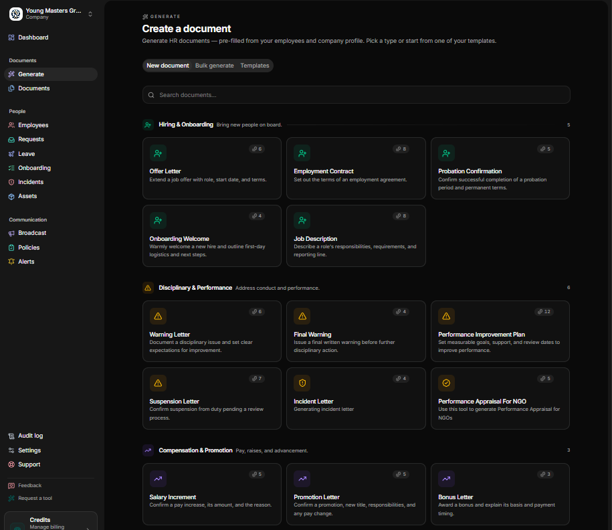Focus the Search documents field

pos(356,95)
